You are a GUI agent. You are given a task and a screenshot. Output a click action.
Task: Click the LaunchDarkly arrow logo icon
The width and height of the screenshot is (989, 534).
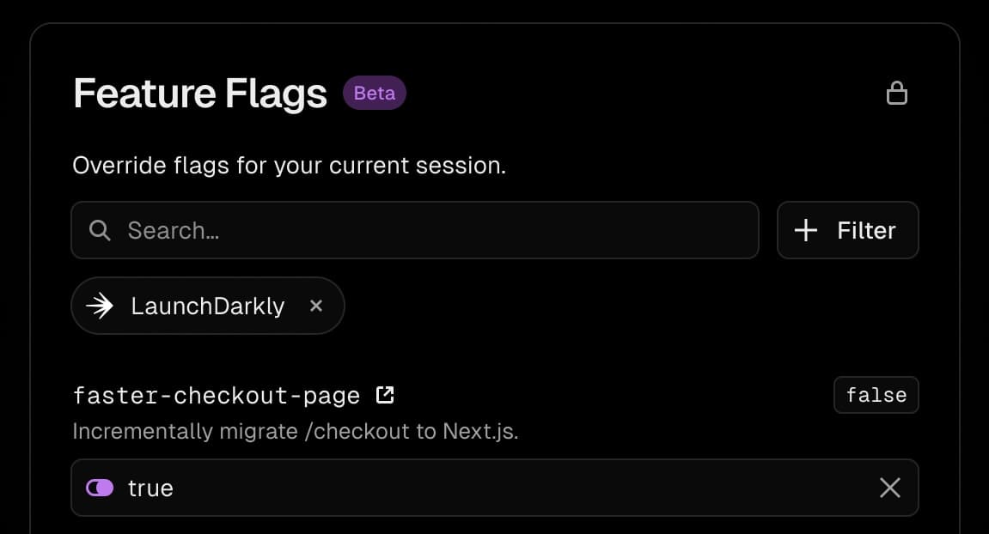[100, 306]
